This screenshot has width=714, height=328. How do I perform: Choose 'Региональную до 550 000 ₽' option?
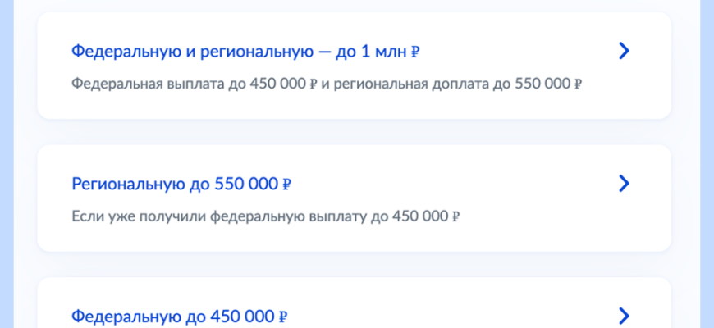tap(181, 184)
